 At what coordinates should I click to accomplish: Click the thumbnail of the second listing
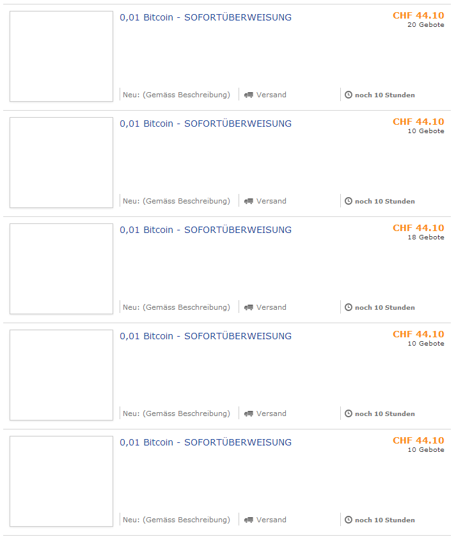click(x=61, y=163)
